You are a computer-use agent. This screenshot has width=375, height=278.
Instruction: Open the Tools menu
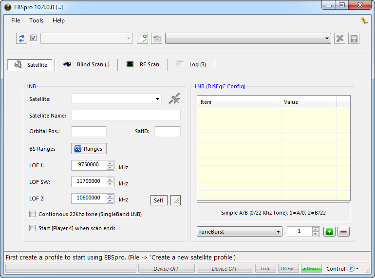point(37,20)
